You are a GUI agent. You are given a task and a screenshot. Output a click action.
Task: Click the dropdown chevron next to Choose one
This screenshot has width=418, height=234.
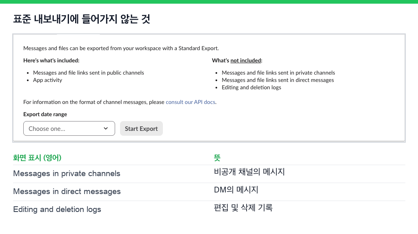point(106,128)
